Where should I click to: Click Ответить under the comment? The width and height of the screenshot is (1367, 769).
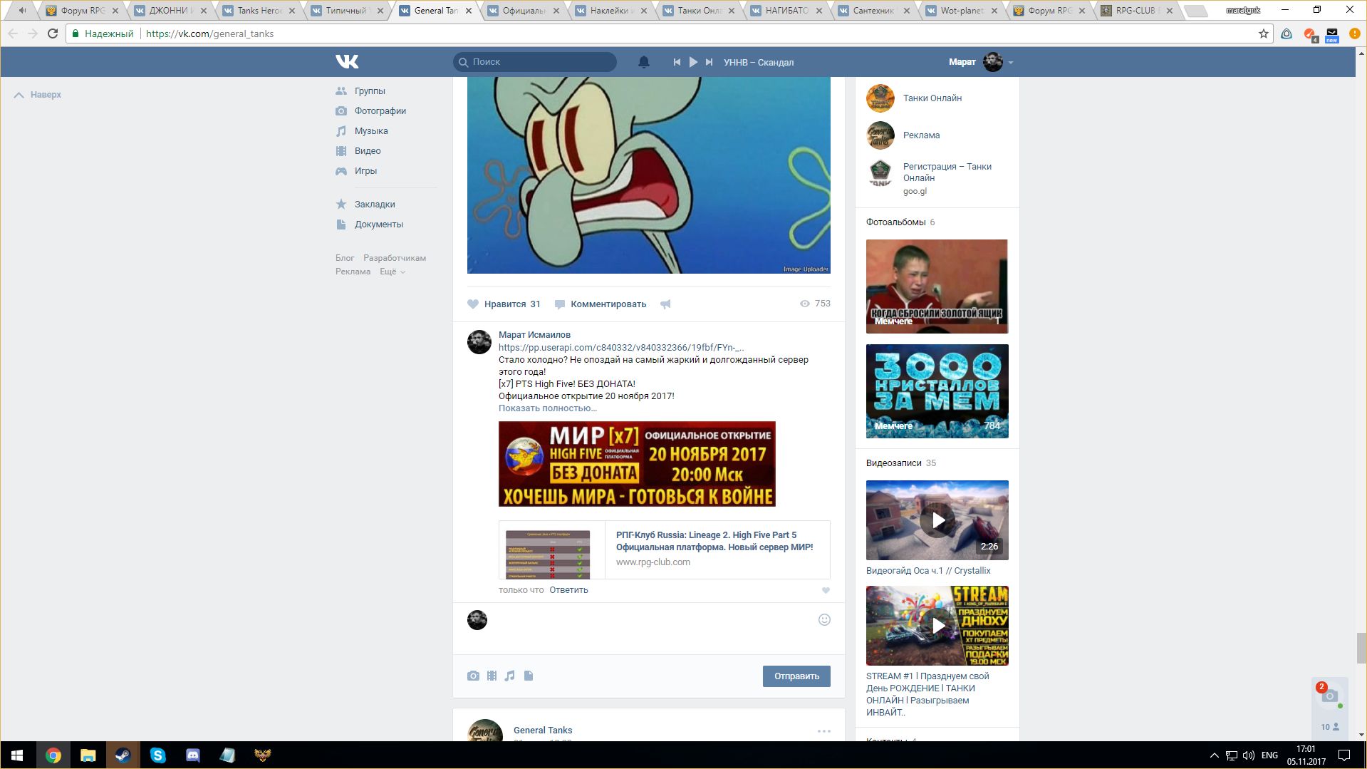coord(568,590)
